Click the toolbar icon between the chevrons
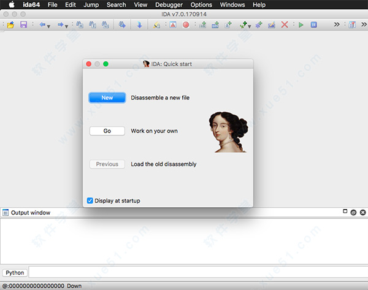368x290 pixels. tap(352, 25)
